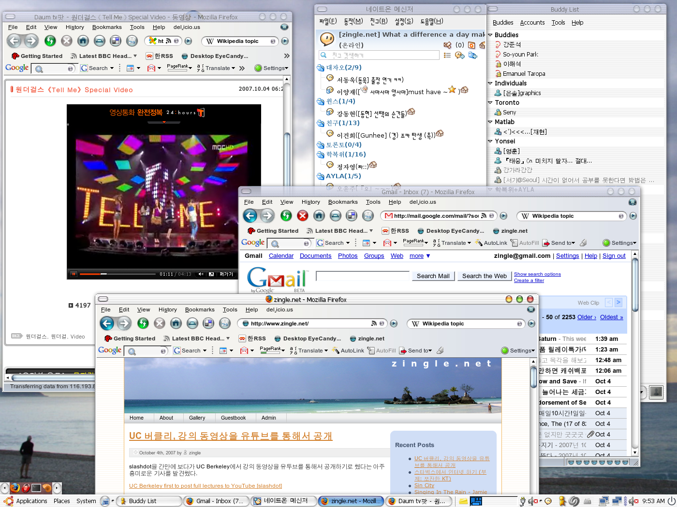Screen dimensions: 677x507
Task: Open Tools menu in Daum Firefox window
Action: coord(137,27)
